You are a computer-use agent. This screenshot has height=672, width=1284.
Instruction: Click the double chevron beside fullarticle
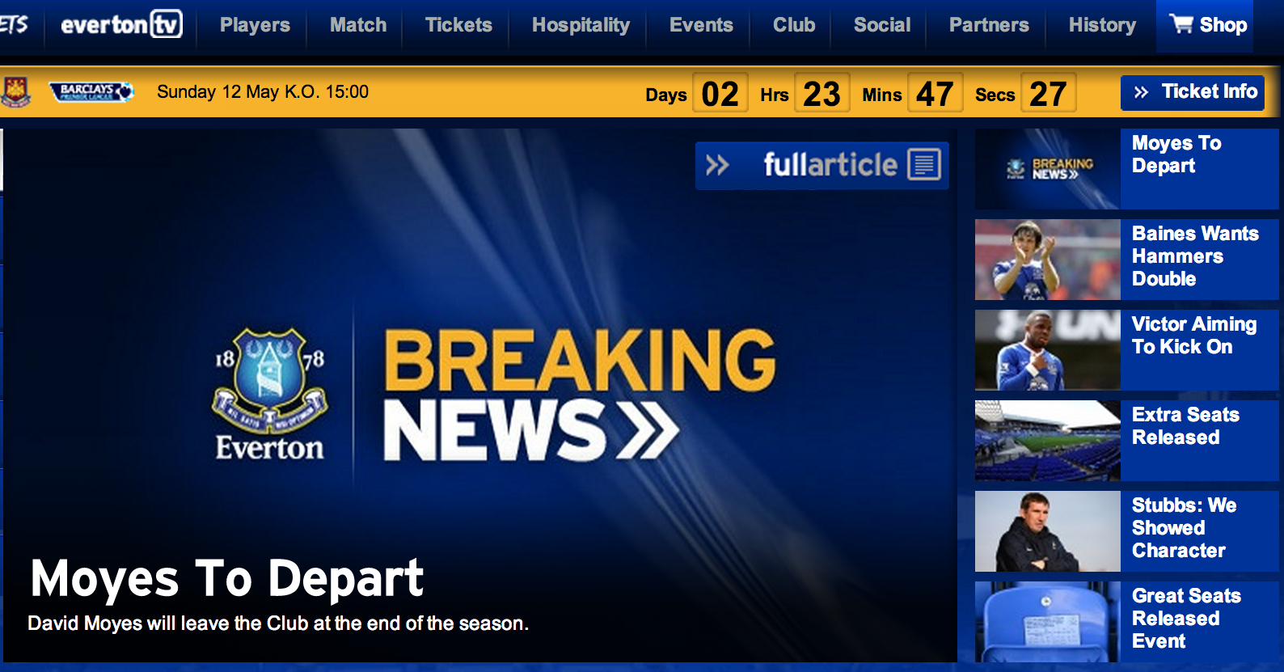717,165
